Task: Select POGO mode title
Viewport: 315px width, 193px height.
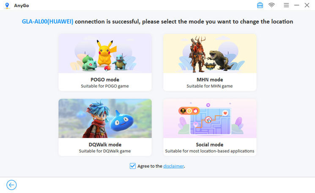Action: (x=105, y=80)
